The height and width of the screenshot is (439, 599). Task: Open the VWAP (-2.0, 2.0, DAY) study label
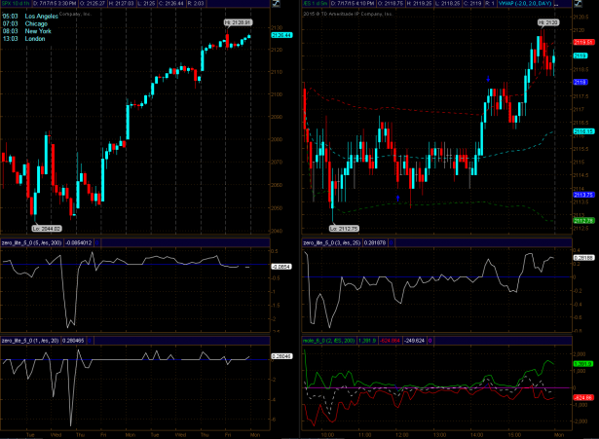(x=525, y=4)
